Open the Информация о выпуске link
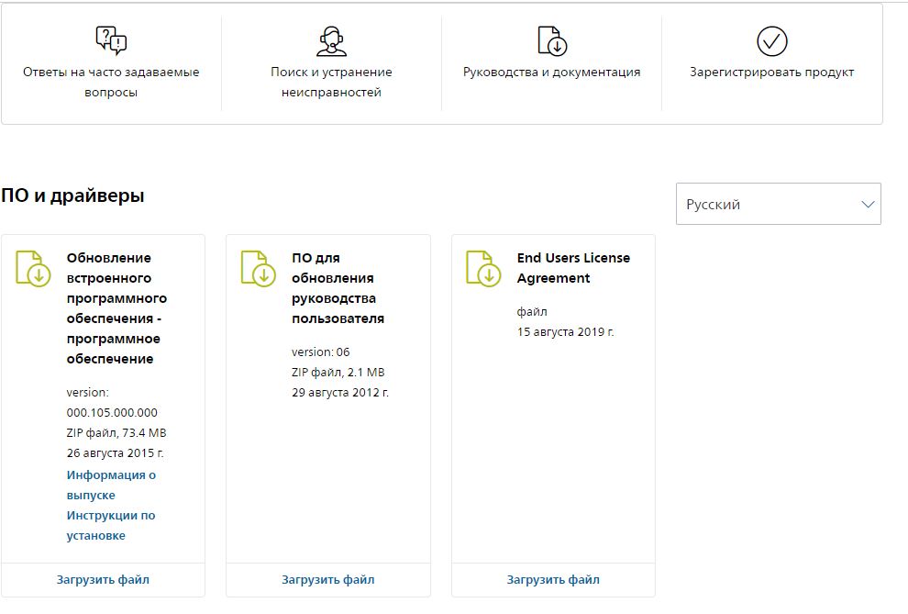908x614 pixels. (x=111, y=485)
